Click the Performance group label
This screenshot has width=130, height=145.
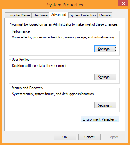coord(21,31)
